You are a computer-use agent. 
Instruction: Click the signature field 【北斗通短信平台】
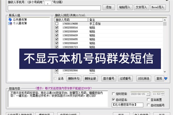127,105
